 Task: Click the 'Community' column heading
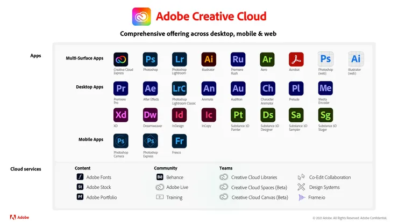[x=166, y=168]
